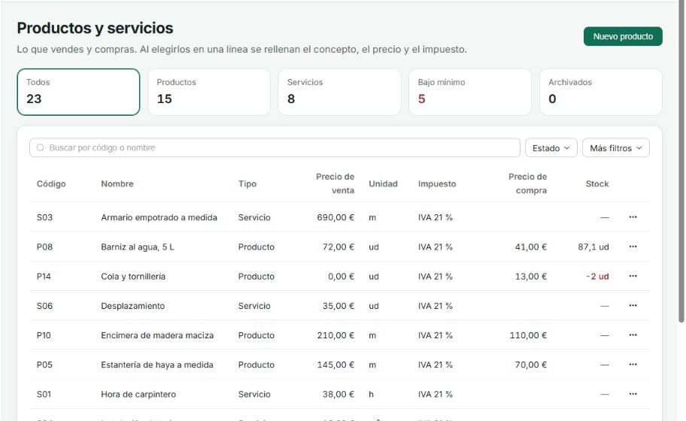Click the red -2 ud stock value
Image resolution: width=686 pixels, height=421 pixels.
click(x=598, y=277)
